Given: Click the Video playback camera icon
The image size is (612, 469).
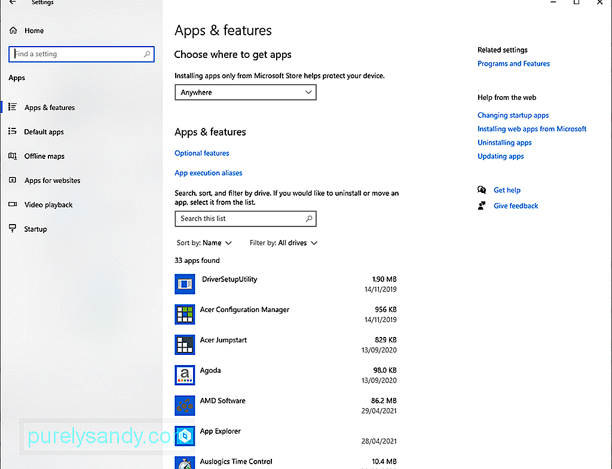Looking at the screenshot, I should (x=13, y=204).
